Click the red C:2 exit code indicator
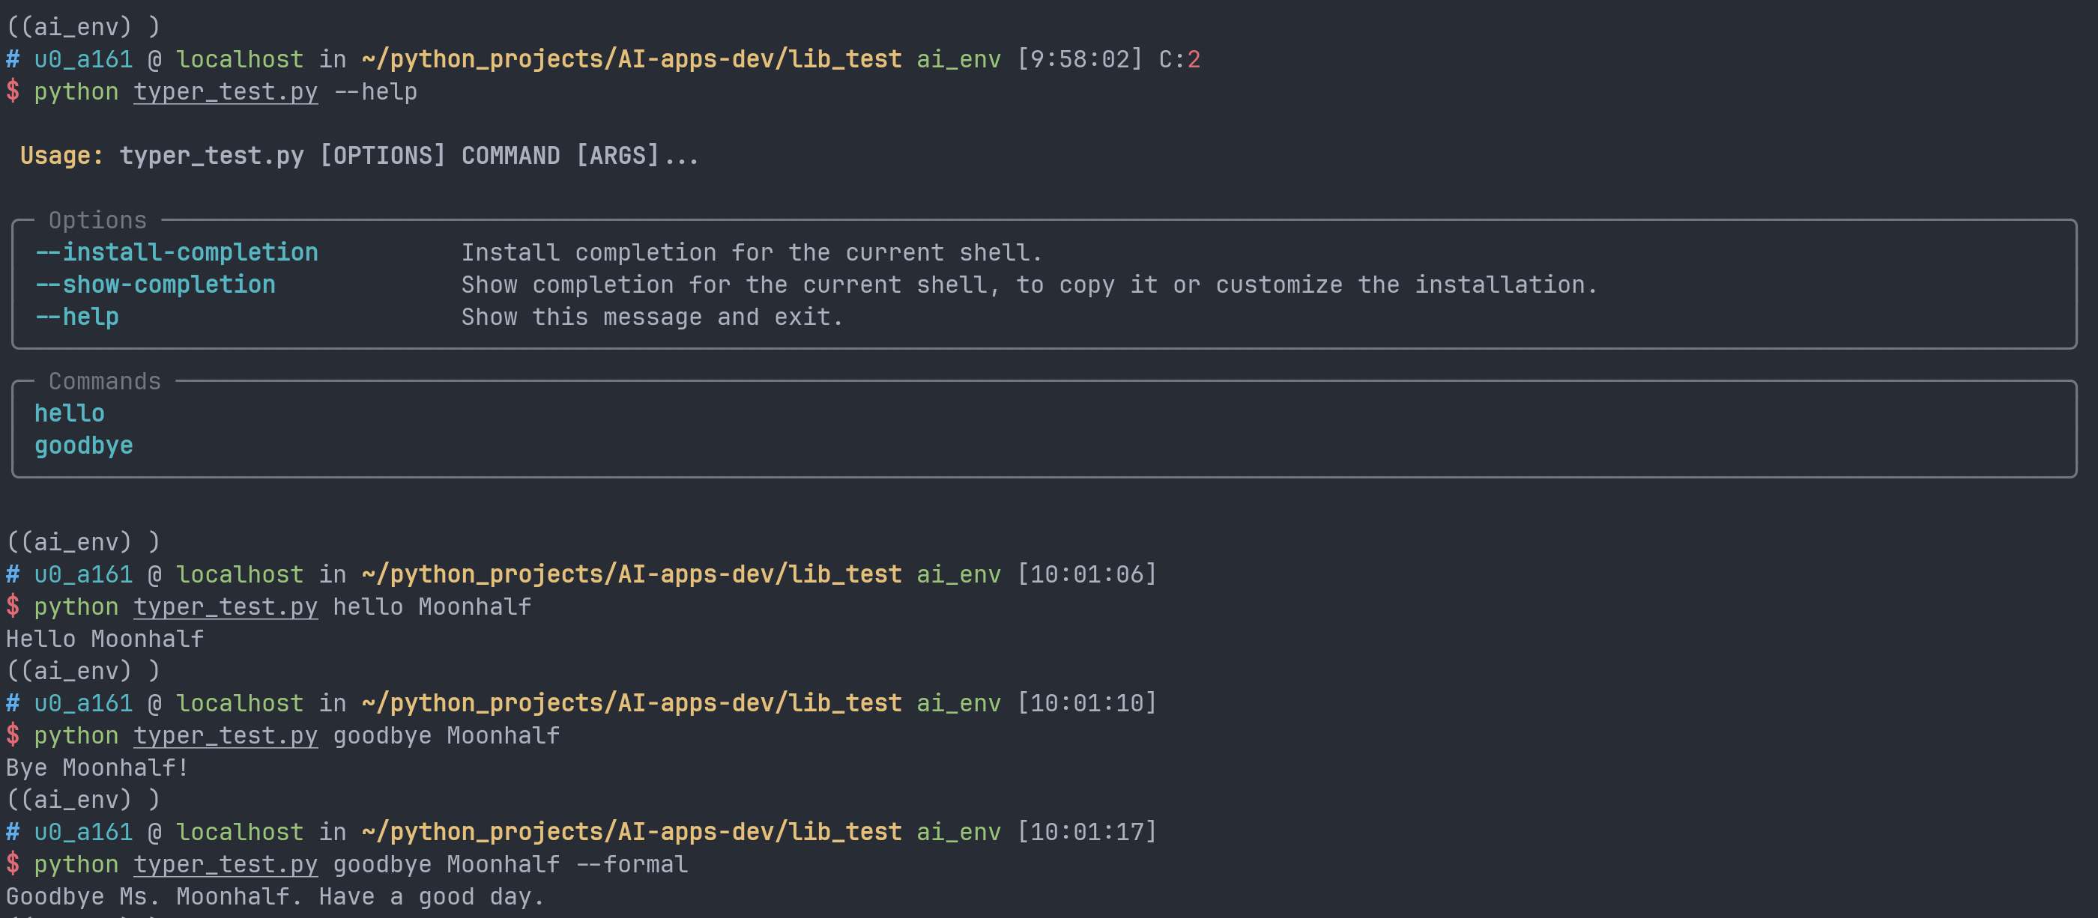This screenshot has height=918, width=2098. click(x=1179, y=59)
